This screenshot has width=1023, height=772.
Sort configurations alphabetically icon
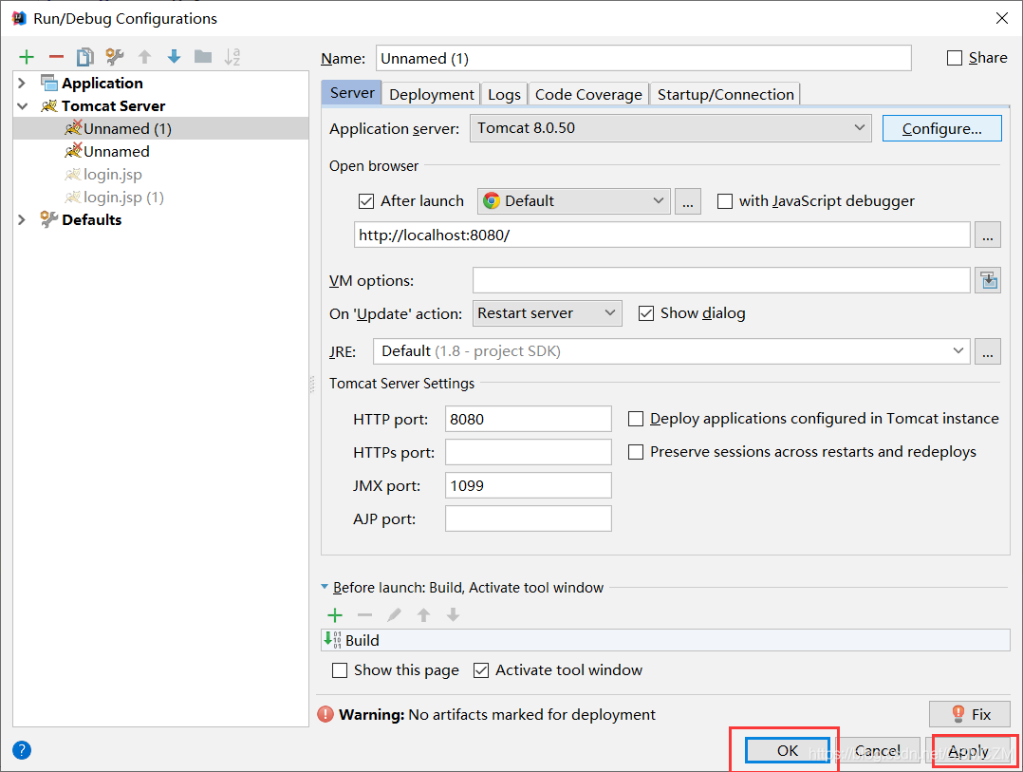(x=232, y=57)
